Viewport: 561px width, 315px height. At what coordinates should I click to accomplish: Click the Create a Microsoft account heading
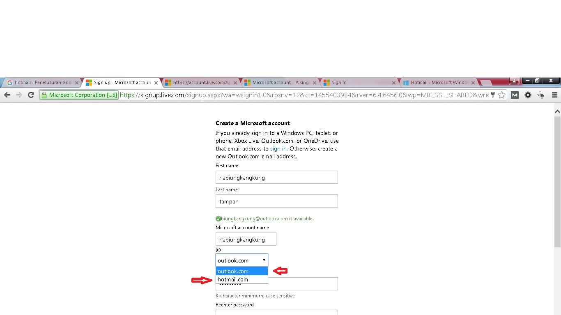coord(253,123)
